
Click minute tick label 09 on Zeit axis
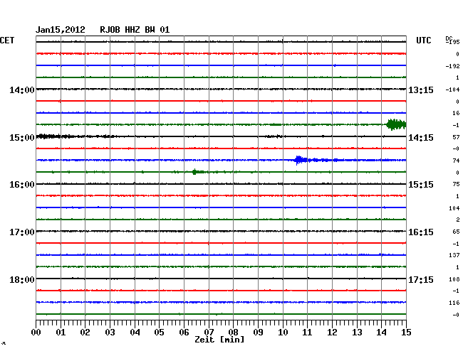(x=258, y=333)
